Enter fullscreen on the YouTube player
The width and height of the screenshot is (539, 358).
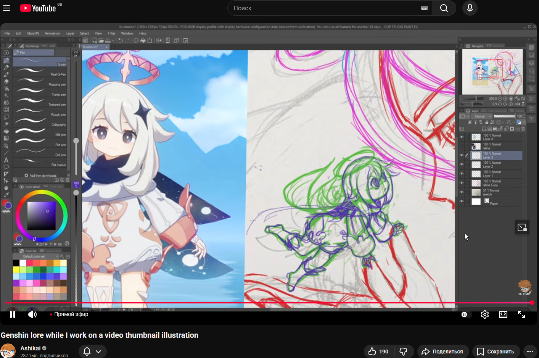(521, 314)
